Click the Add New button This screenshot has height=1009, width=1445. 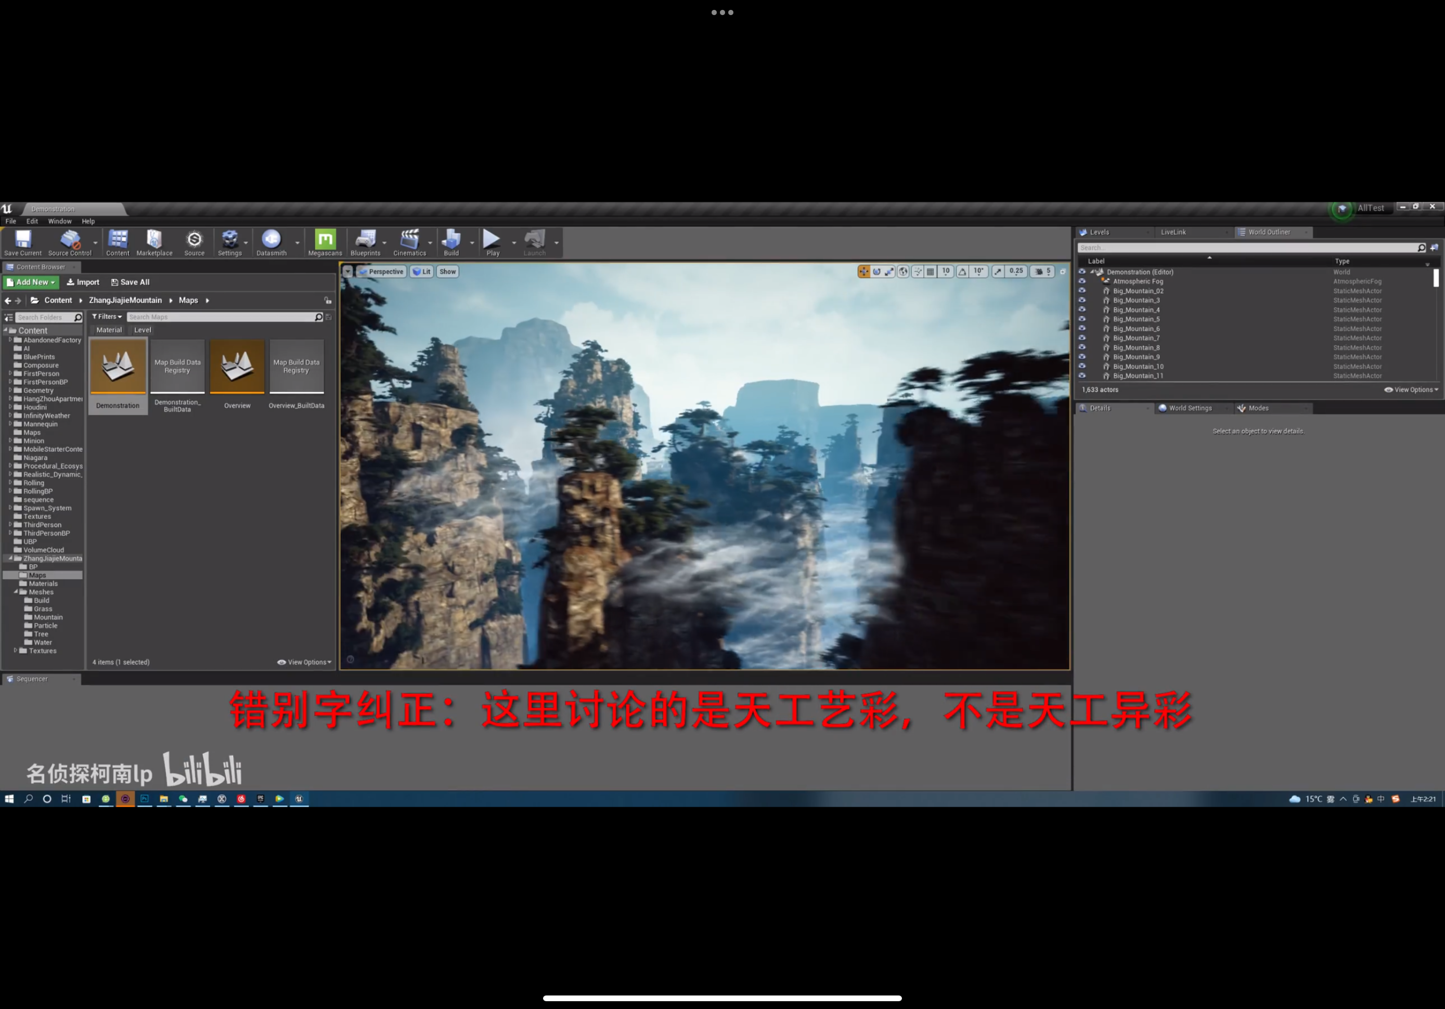(31, 282)
